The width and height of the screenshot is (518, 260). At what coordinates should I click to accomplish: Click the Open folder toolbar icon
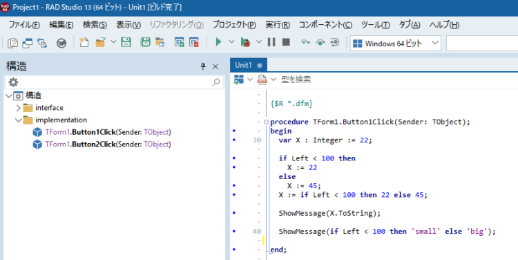(x=100, y=42)
